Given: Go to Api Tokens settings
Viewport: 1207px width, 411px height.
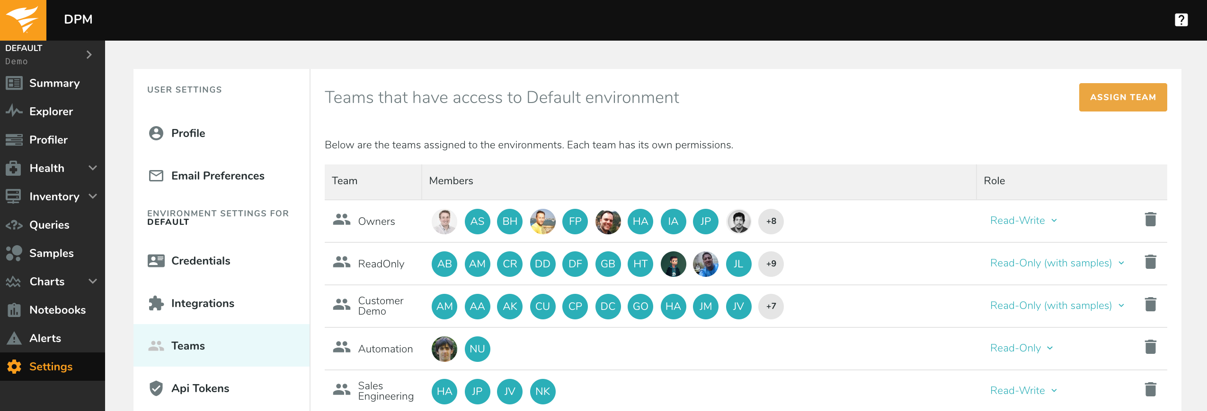Looking at the screenshot, I should tap(200, 388).
